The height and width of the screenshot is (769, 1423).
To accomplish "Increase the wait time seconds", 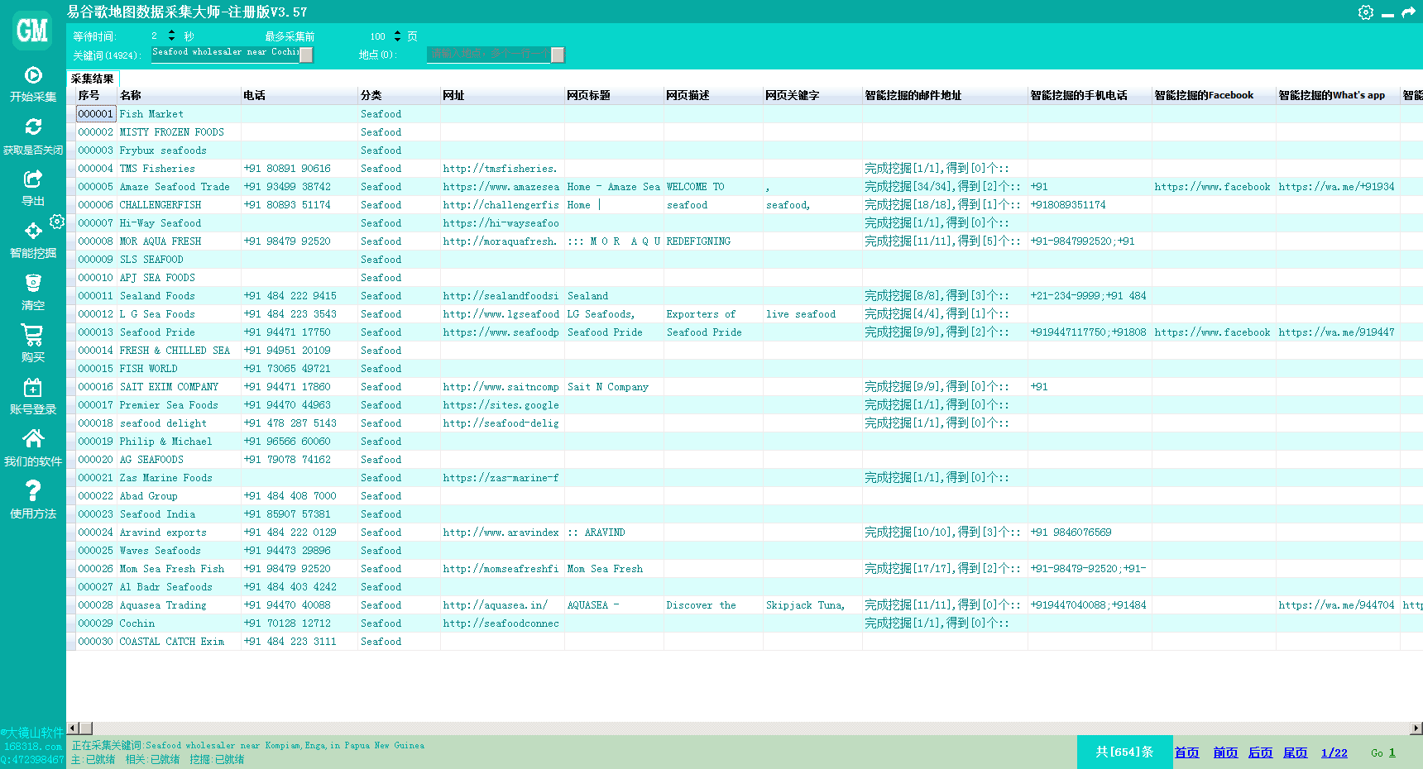I will (x=171, y=32).
